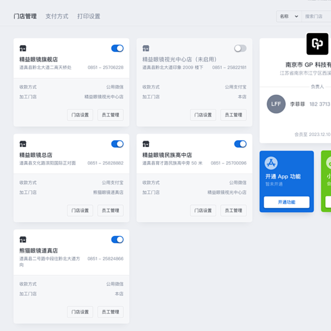The width and height of the screenshot is (331, 331).
Task: Click the LFF user avatar
Action: click(x=276, y=104)
